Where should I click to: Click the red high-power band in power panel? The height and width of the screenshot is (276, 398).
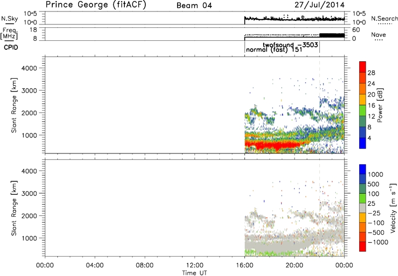274,145
